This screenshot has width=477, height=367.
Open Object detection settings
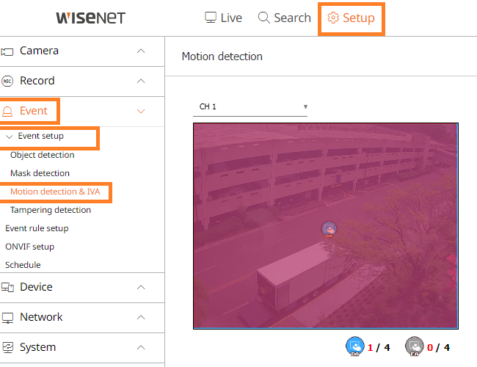pos(43,155)
